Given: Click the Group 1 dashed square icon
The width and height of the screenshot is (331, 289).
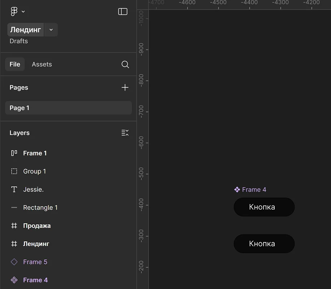Looking at the screenshot, I should coord(14,171).
